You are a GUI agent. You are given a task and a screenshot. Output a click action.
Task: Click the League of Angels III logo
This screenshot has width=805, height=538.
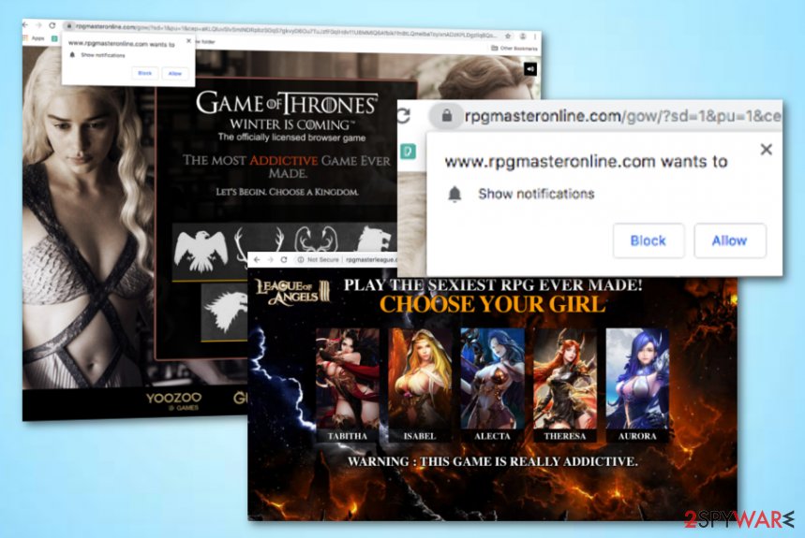(292, 293)
